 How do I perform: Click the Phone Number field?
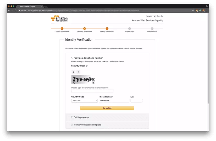point(114,101)
